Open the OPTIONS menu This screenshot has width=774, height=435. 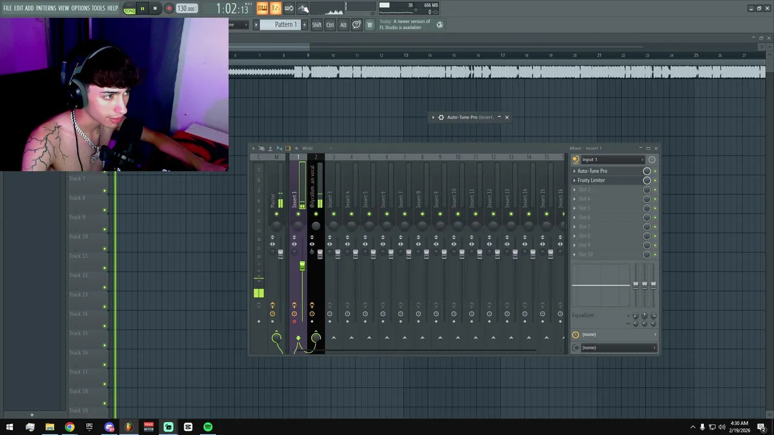(x=80, y=8)
